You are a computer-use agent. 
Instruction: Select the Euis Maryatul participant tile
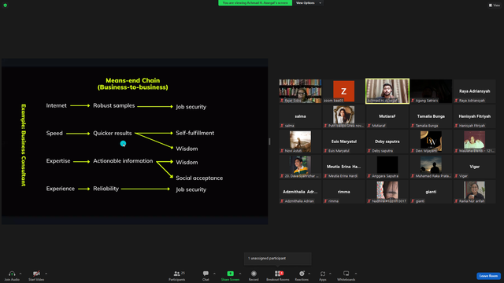point(343,141)
